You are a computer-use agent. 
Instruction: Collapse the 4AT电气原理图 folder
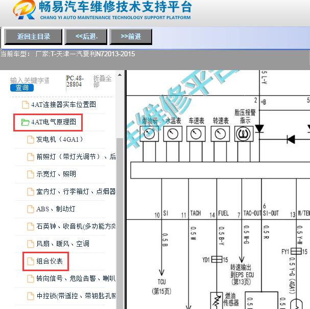pos(54,122)
